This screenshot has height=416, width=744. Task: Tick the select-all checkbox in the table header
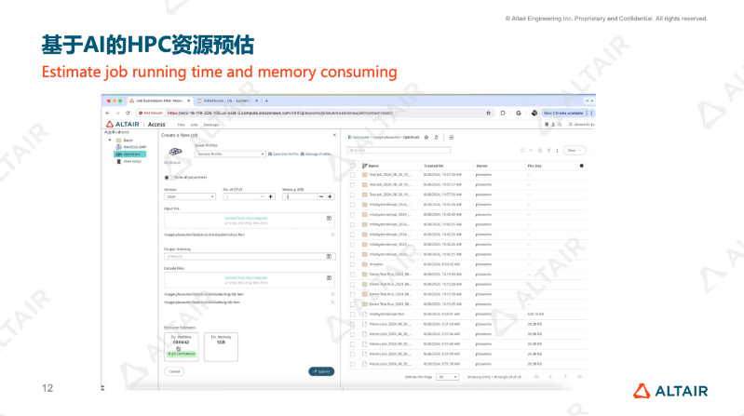tap(352, 166)
